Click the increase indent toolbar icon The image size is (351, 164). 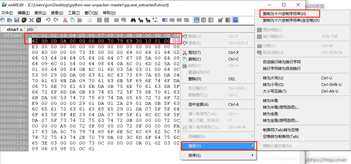[x=99, y=20]
